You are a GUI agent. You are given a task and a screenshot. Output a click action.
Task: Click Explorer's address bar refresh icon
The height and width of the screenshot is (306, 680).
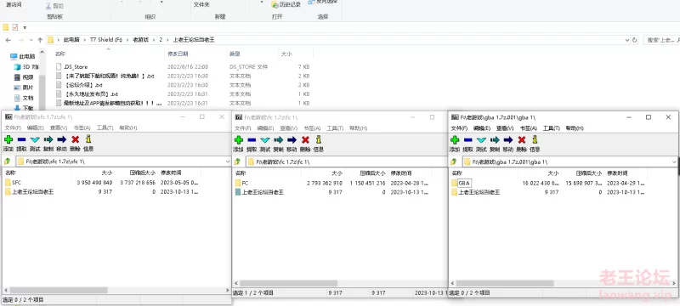click(x=634, y=40)
